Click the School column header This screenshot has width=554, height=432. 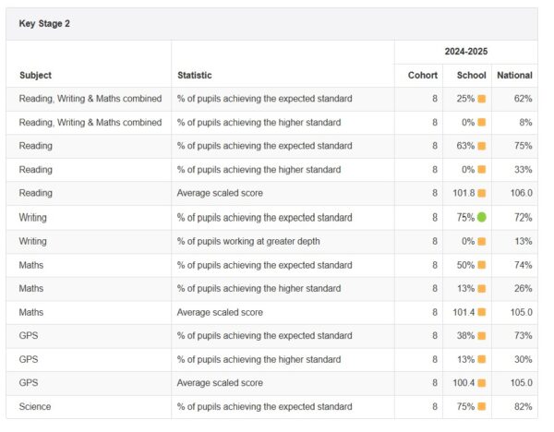coord(470,75)
